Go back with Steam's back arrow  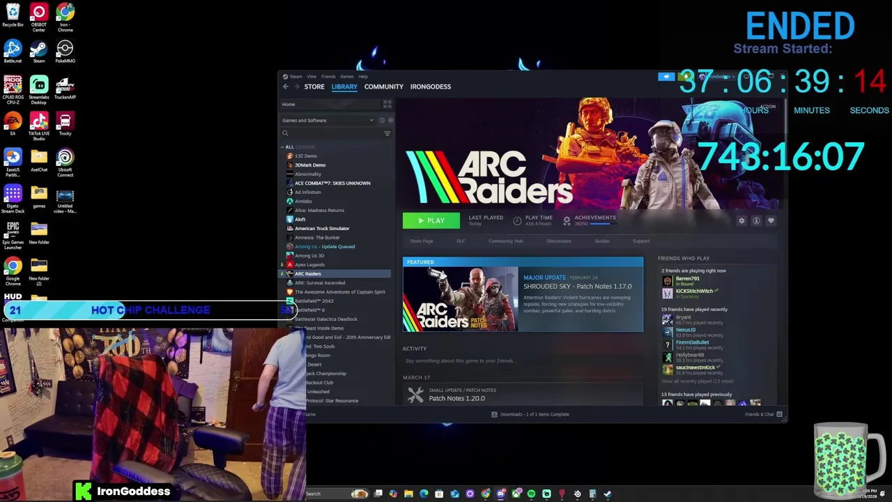286,86
